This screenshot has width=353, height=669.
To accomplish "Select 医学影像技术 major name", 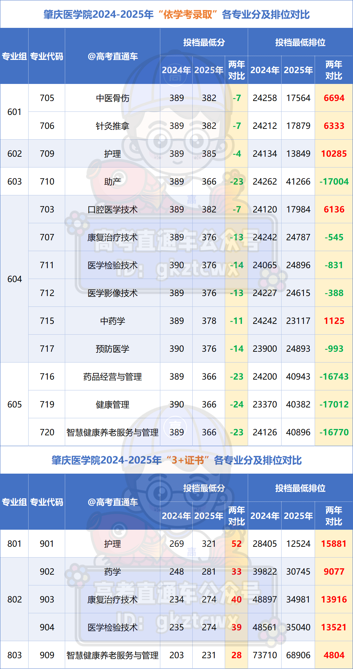I will point(113,293).
